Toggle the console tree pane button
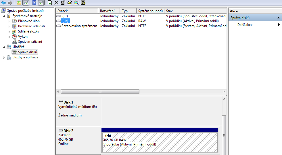Image resolution: width=282 pixels, height=155 pixels. point(26,3)
